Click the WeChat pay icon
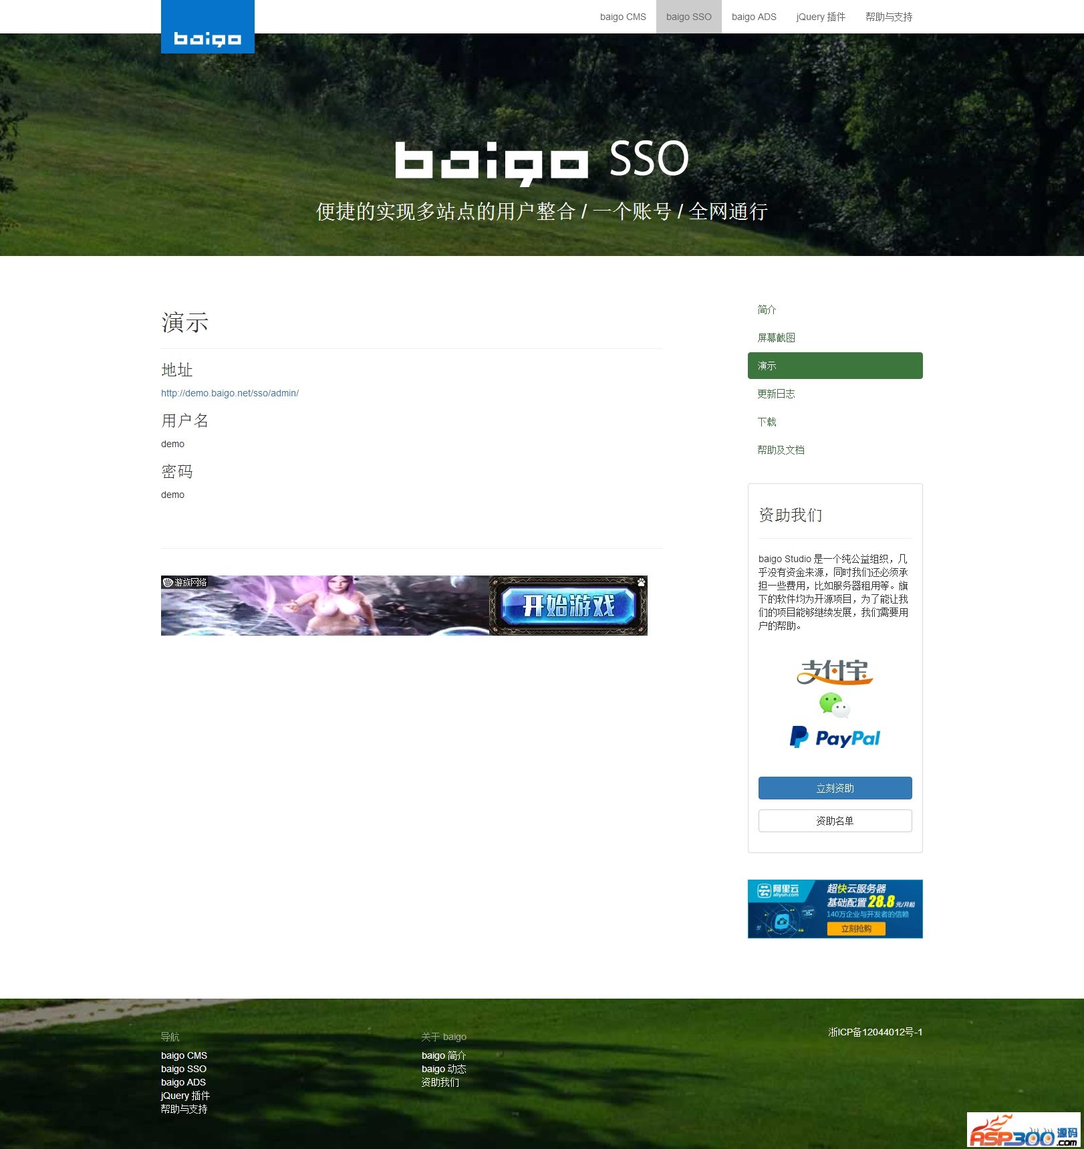 [835, 705]
